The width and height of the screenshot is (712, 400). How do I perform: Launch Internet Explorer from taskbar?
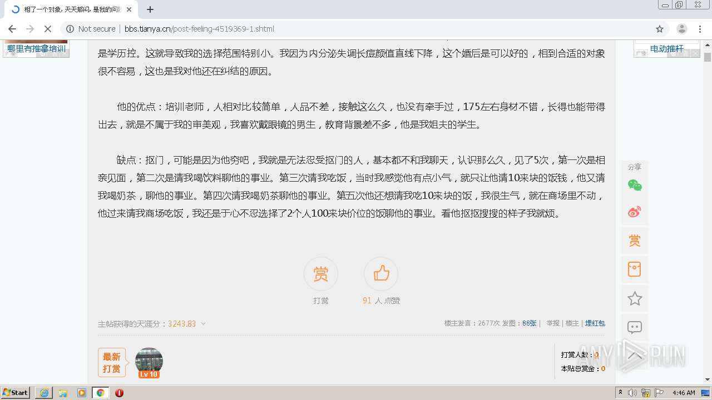(x=44, y=393)
